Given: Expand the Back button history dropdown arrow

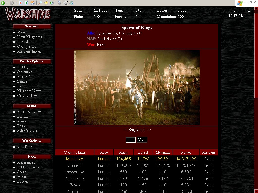Looking at the screenshot, I should click(x=7, y=3).
